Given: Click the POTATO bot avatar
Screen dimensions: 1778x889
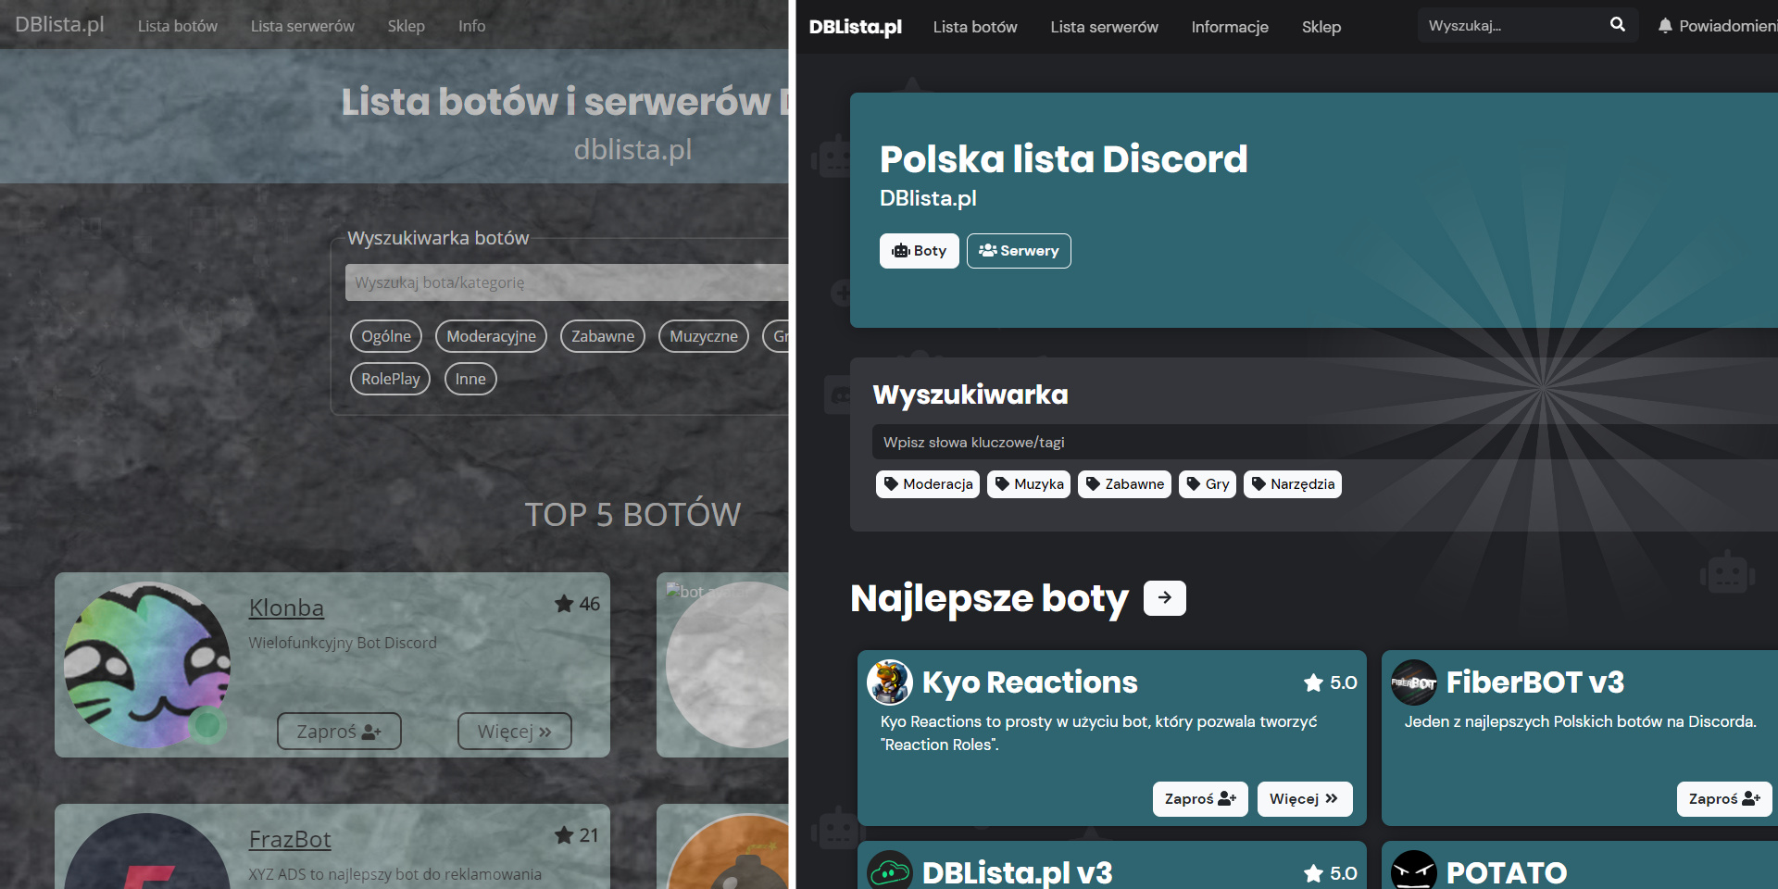Looking at the screenshot, I should [x=1414, y=870].
